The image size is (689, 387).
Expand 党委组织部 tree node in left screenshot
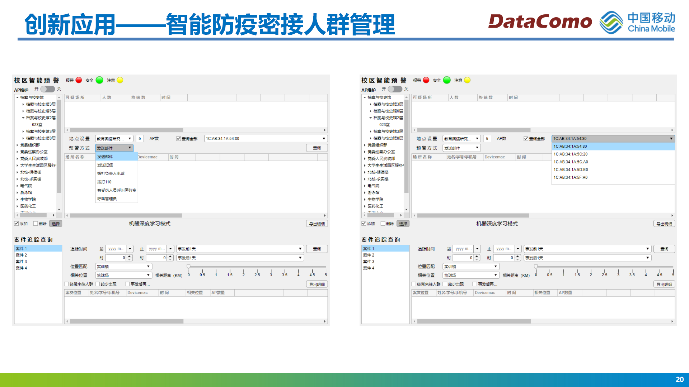(17, 145)
